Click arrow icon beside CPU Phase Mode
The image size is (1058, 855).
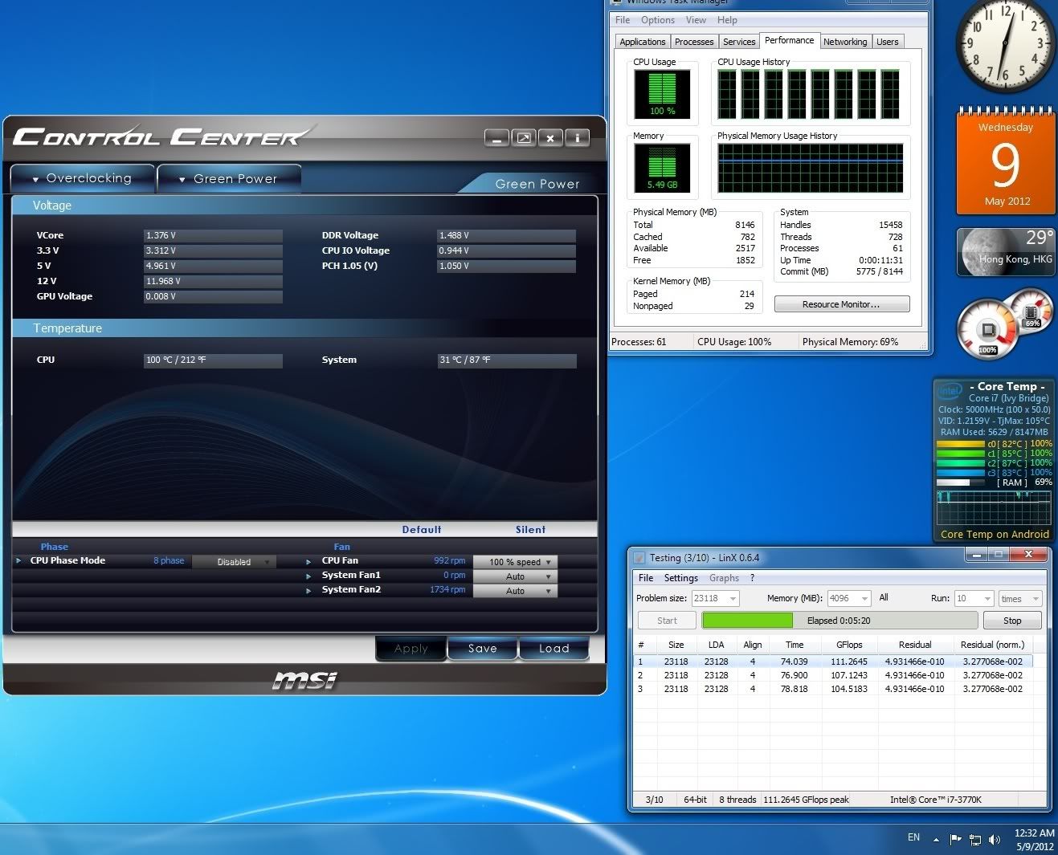pyautogui.click(x=19, y=560)
